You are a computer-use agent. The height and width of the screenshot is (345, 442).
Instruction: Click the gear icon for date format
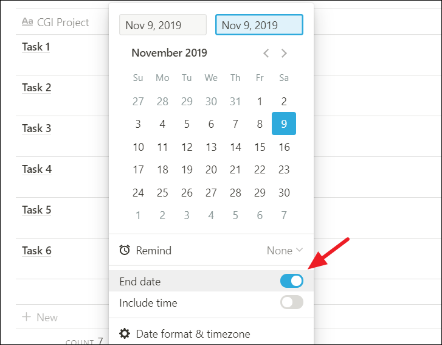[x=125, y=333]
